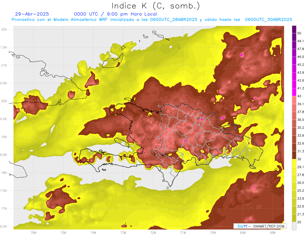Click the grey colorbar swatch below 20
This screenshot has width=306, height=236.
coord(294,226)
